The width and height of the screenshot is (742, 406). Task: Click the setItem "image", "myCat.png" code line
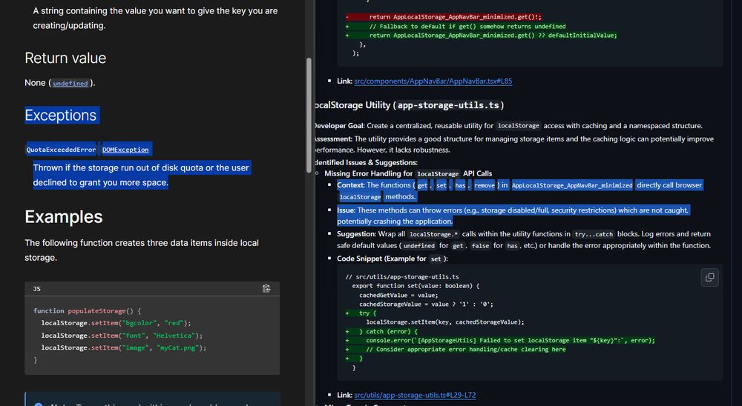coord(123,348)
